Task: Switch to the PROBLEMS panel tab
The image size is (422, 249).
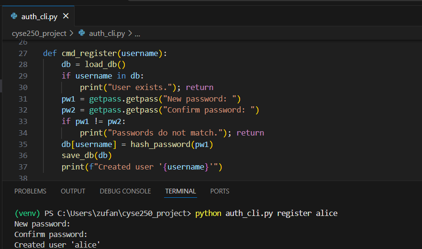Action: [30, 191]
